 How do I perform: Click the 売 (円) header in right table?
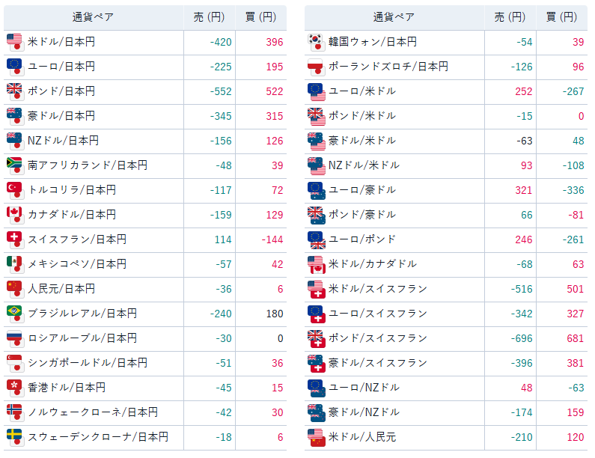pos(510,17)
